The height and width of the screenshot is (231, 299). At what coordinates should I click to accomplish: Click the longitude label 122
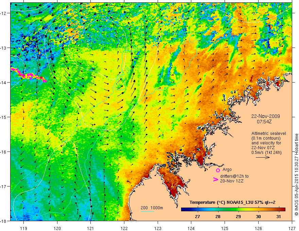point(124,228)
